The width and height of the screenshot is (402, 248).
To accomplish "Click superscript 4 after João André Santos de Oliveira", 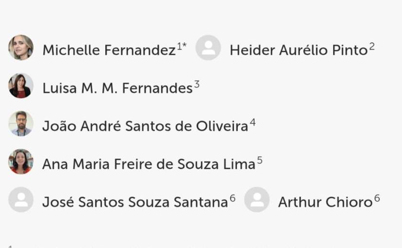I will 252,123.
